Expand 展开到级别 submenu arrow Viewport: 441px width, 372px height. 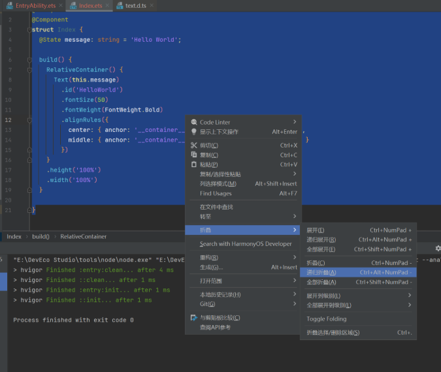pyautogui.click(x=410, y=295)
